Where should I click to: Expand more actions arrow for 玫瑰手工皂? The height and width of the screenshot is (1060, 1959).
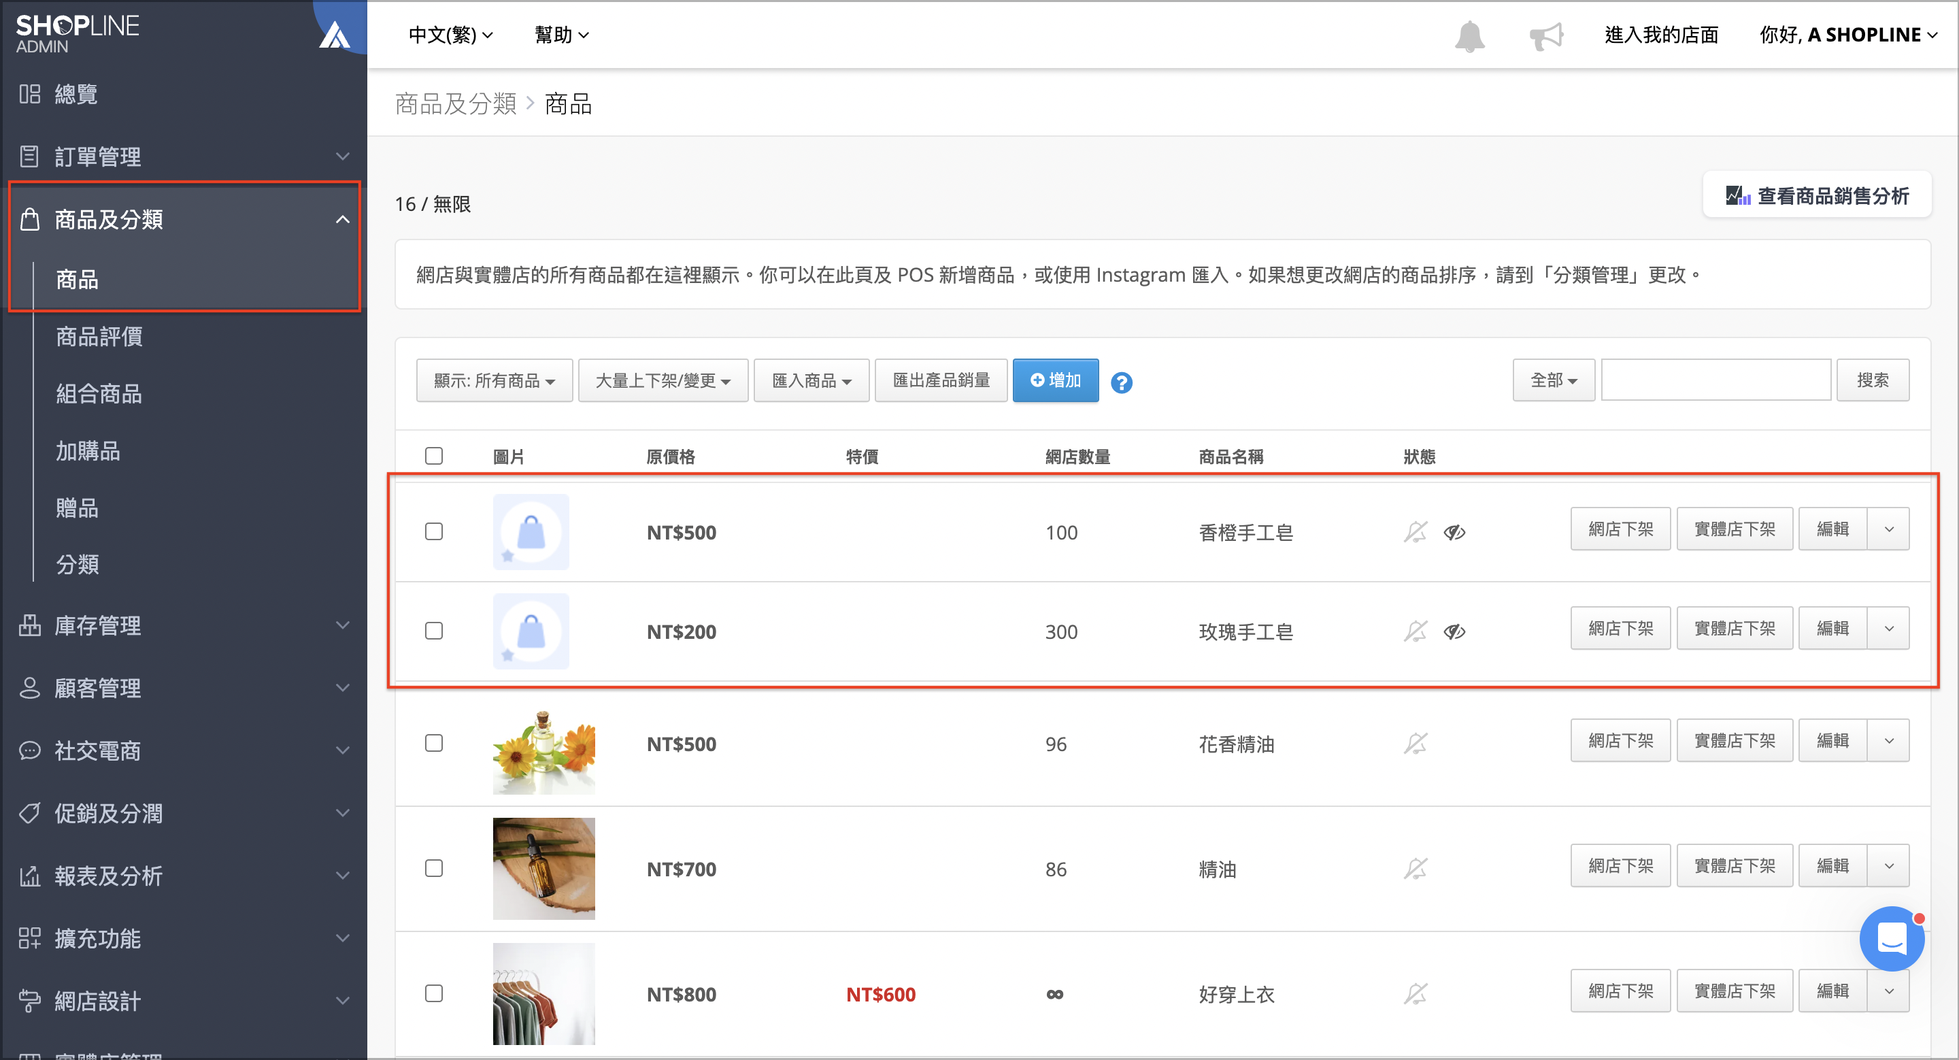(1889, 628)
